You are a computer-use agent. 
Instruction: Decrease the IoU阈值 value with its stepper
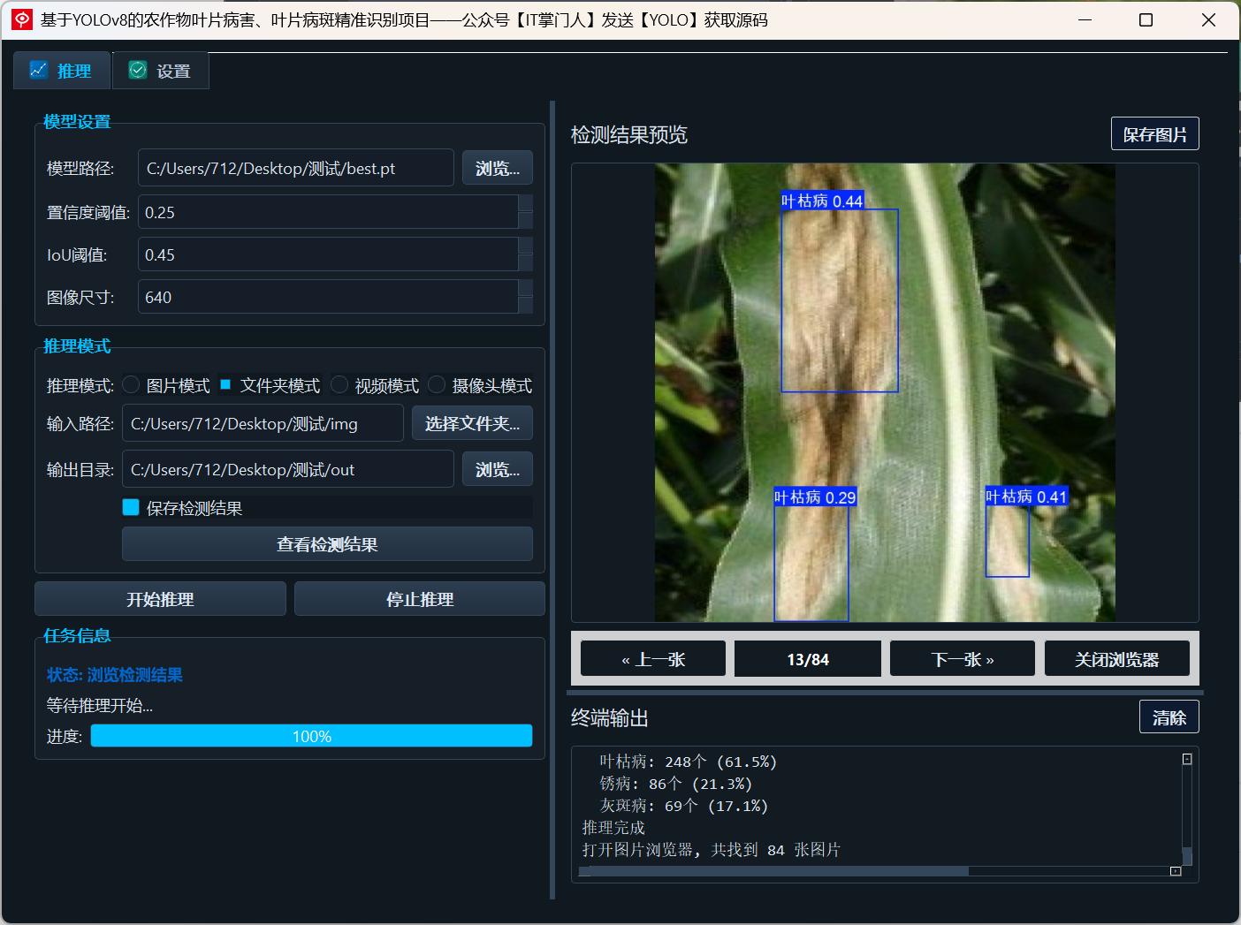click(526, 262)
